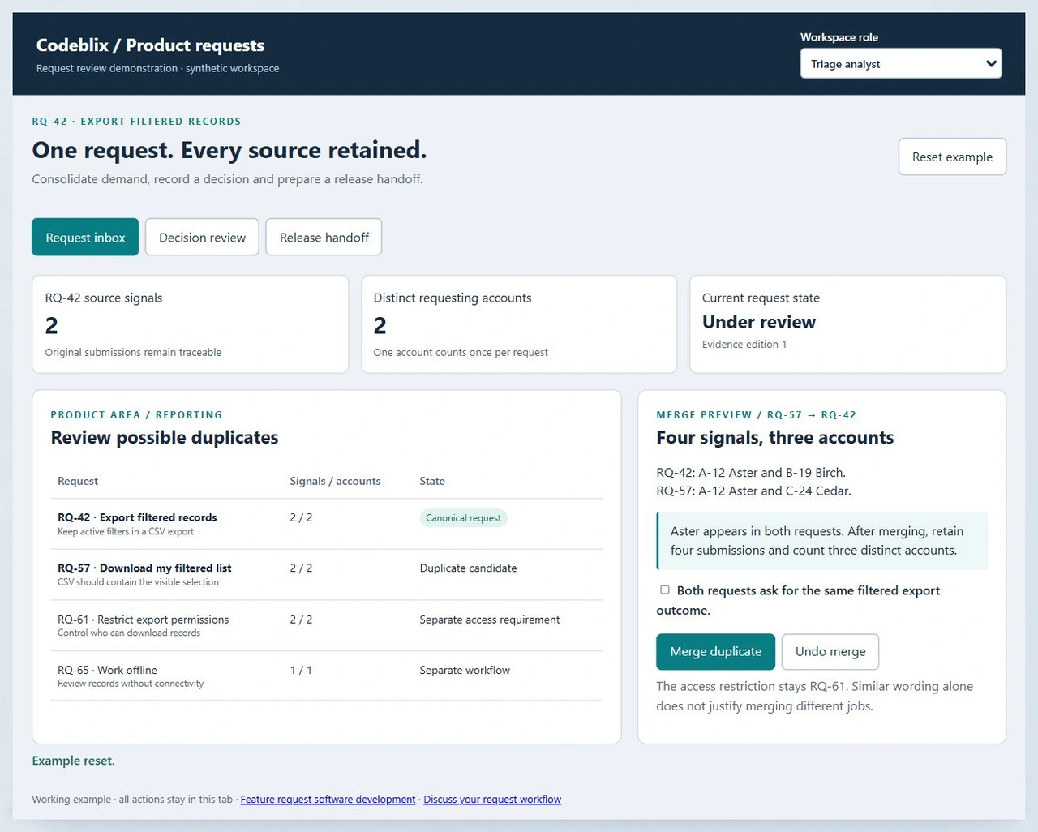Click the Merge duplicate button

click(x=715, y=652)
